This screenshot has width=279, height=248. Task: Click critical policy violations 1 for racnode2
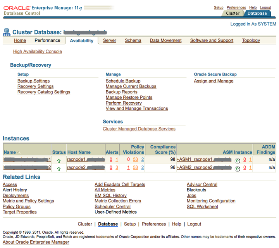[x=128, y=167]
